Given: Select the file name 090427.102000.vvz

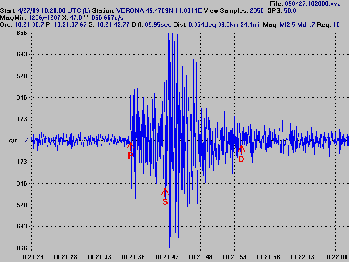Looking at the screenshot, I should [312, 3].
